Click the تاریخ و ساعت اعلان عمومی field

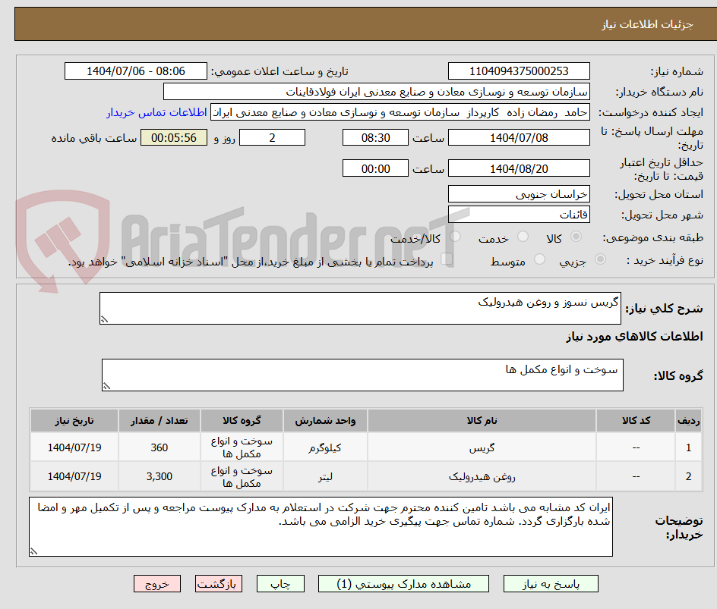[135, 71]
